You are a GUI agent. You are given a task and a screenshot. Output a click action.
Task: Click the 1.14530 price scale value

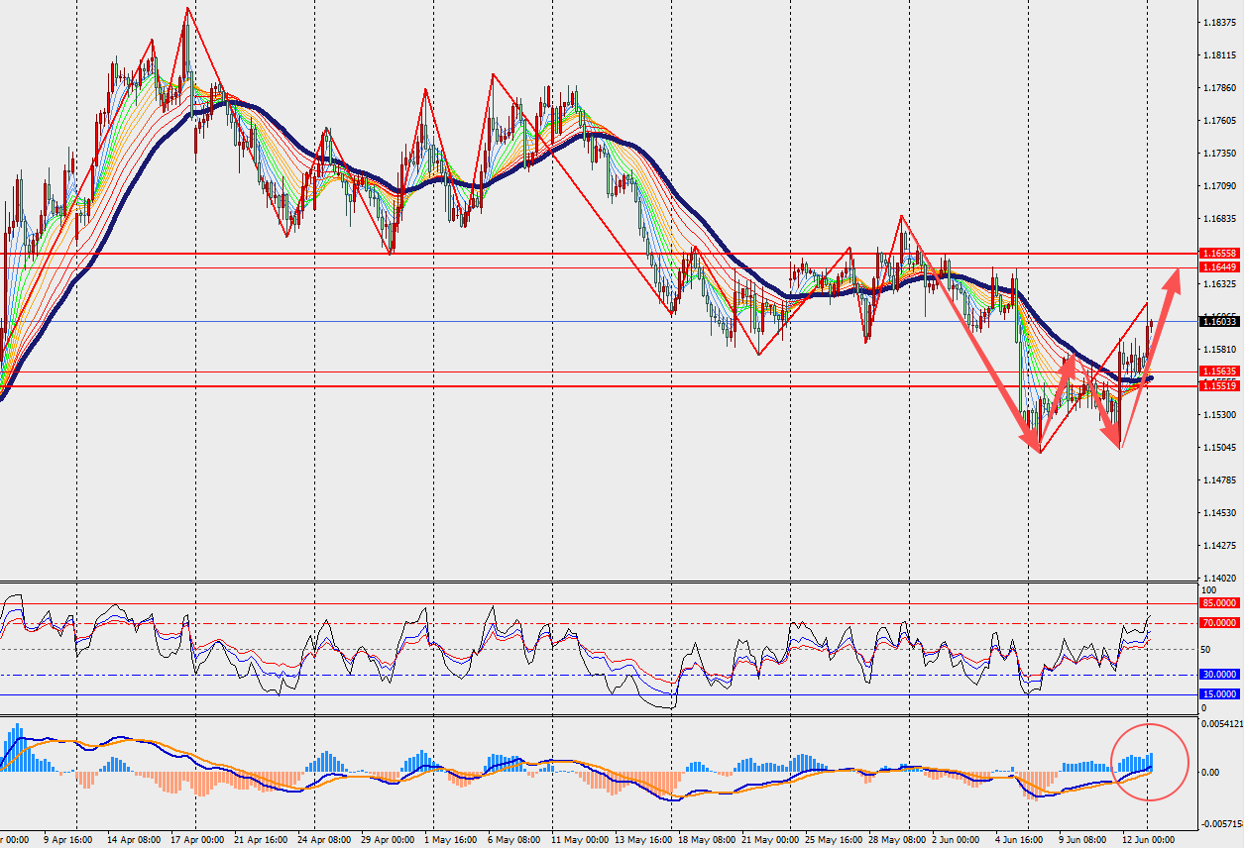point(1218,512)
